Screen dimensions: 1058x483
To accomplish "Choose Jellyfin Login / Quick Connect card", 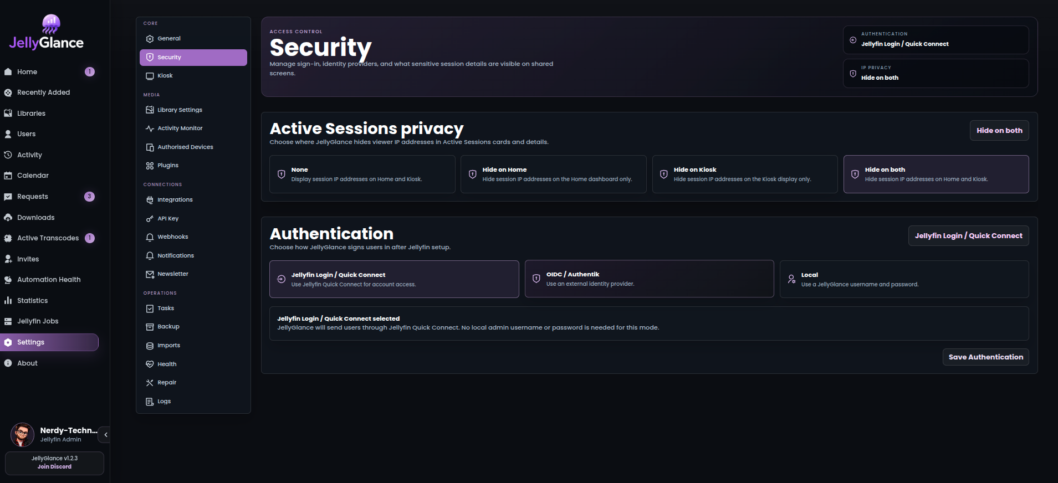I will [x=395, y=279].
